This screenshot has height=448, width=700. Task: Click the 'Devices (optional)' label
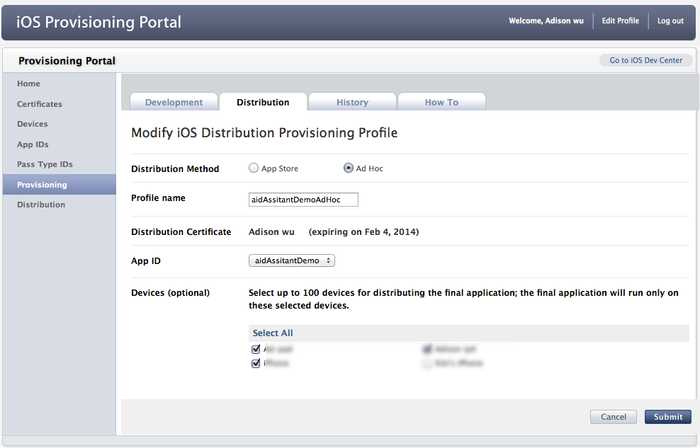click(171, 293)
